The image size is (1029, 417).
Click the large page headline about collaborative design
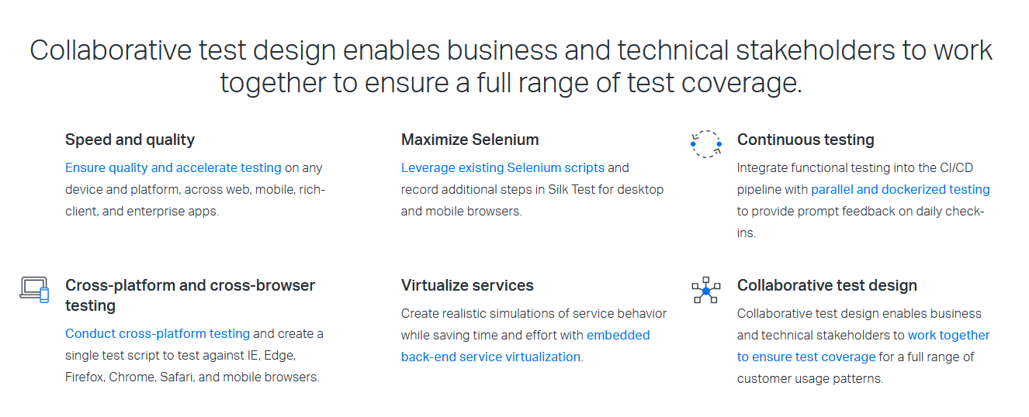[x=511, y=66]
